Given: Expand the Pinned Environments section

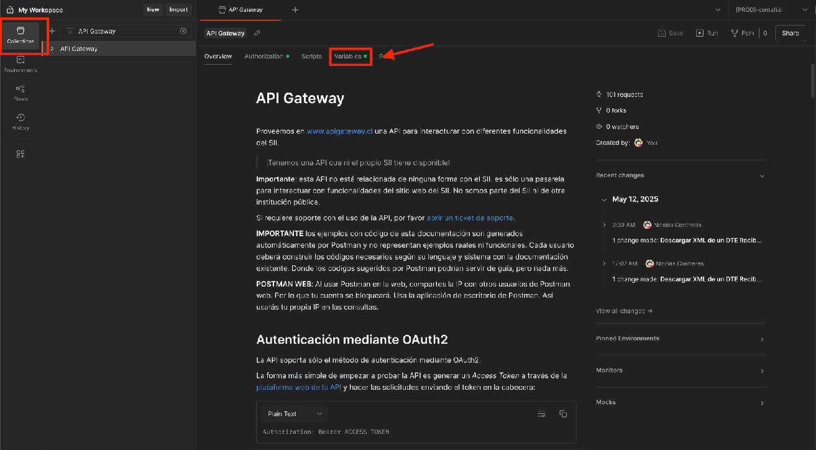Looking at the screenshot, I should coord(762,339).
